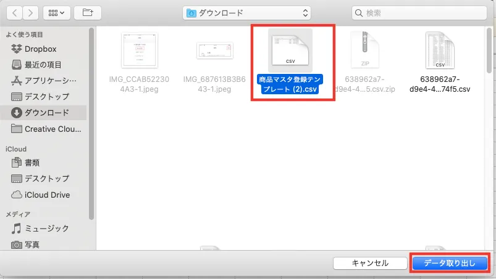Select デスクトップ under よく使う項目
The height and width of the screenshot is (279, 496).
tap(43, 97)
